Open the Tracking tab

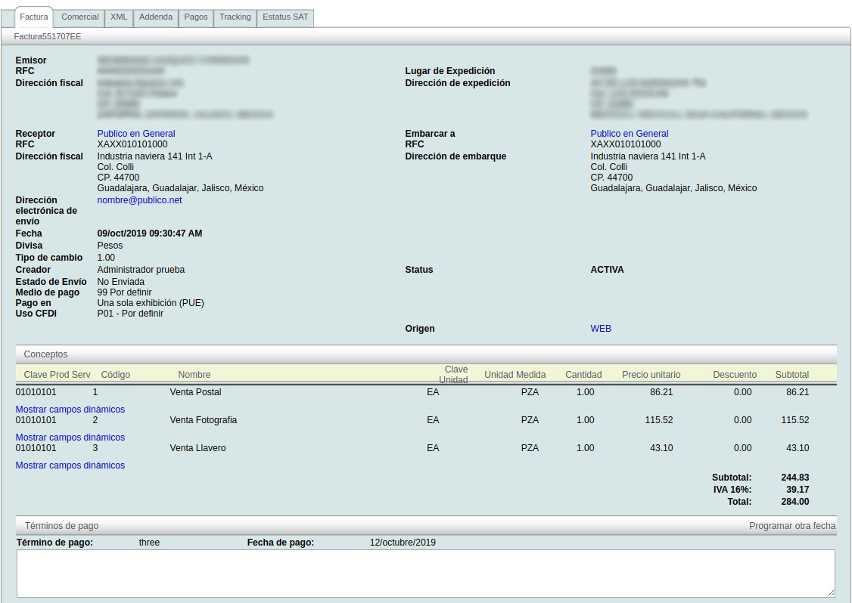pyautogui.click(x=235, y=17)
